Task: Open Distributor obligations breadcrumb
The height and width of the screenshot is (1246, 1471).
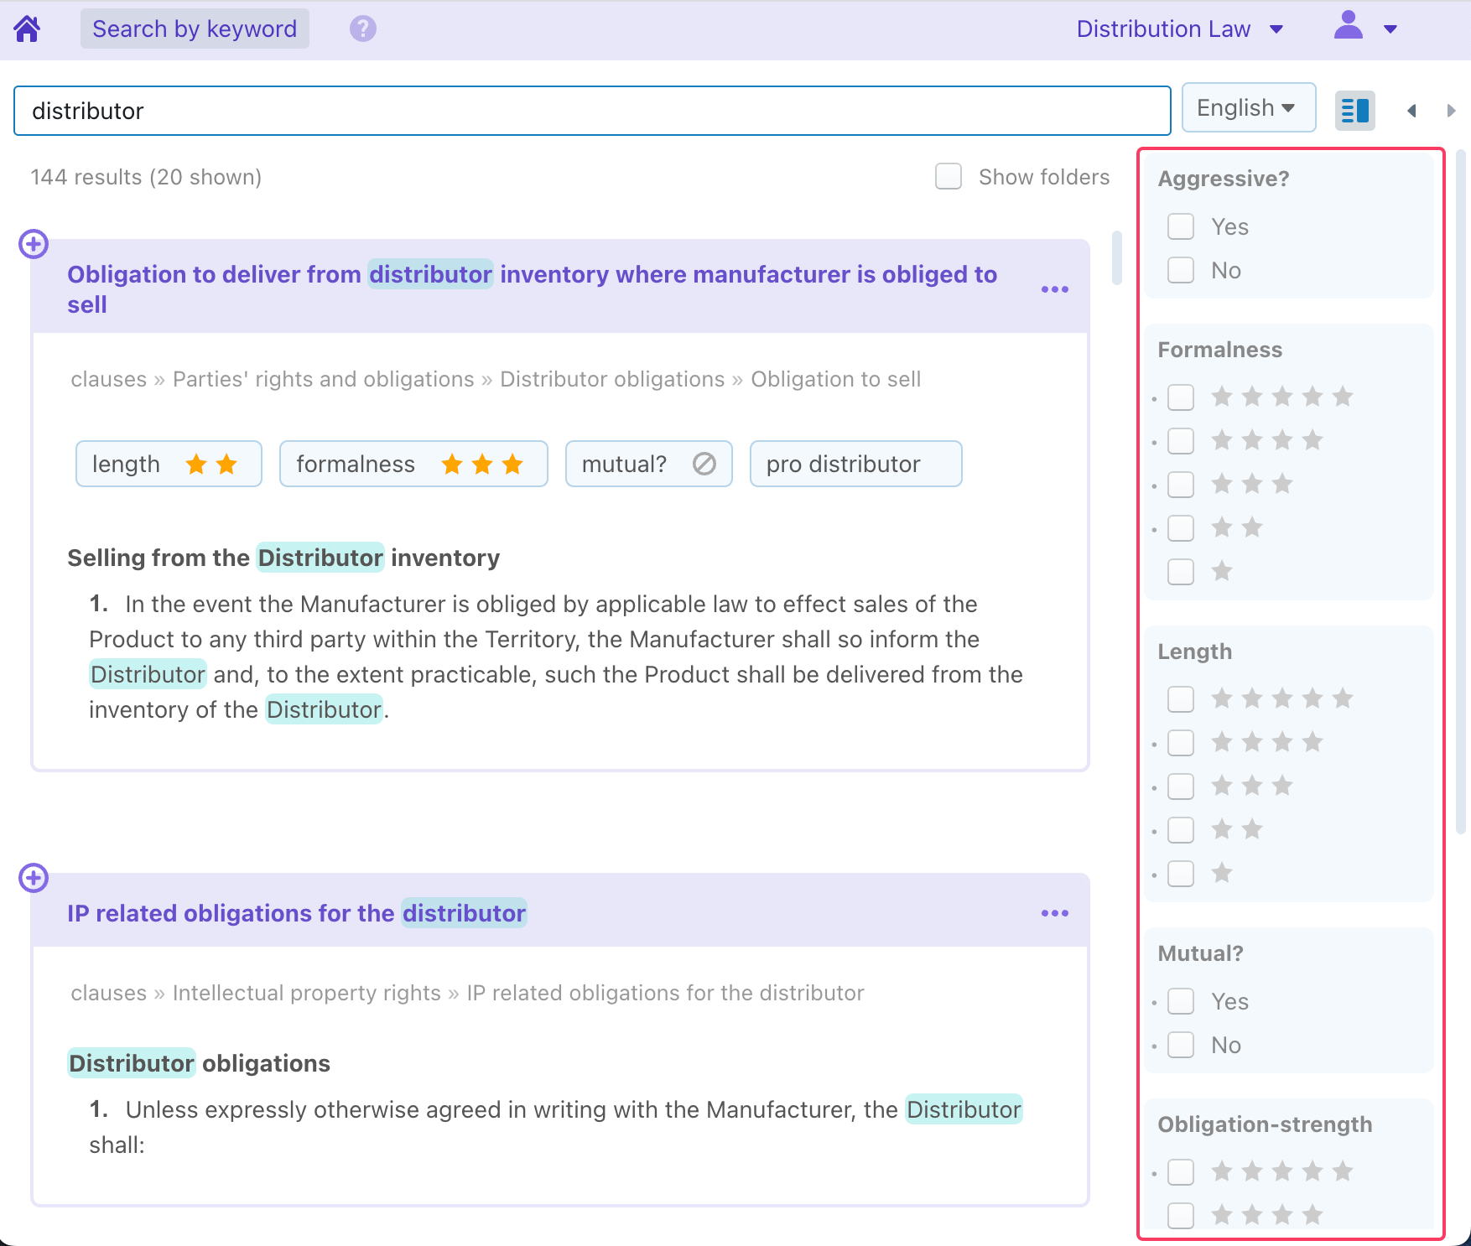Action: point(612,379)
